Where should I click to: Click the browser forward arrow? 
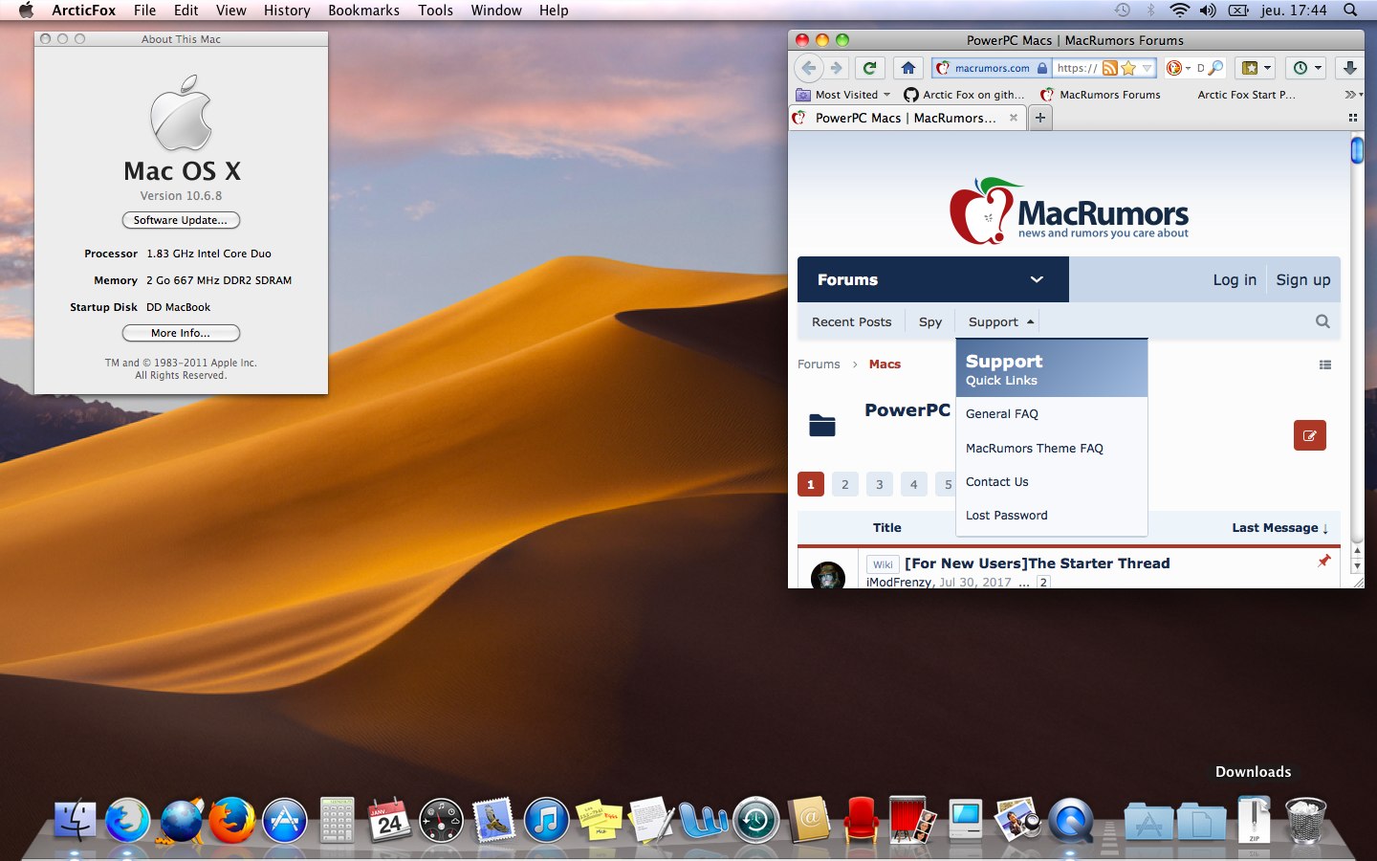pyautogui.click(x=837, y=68)
